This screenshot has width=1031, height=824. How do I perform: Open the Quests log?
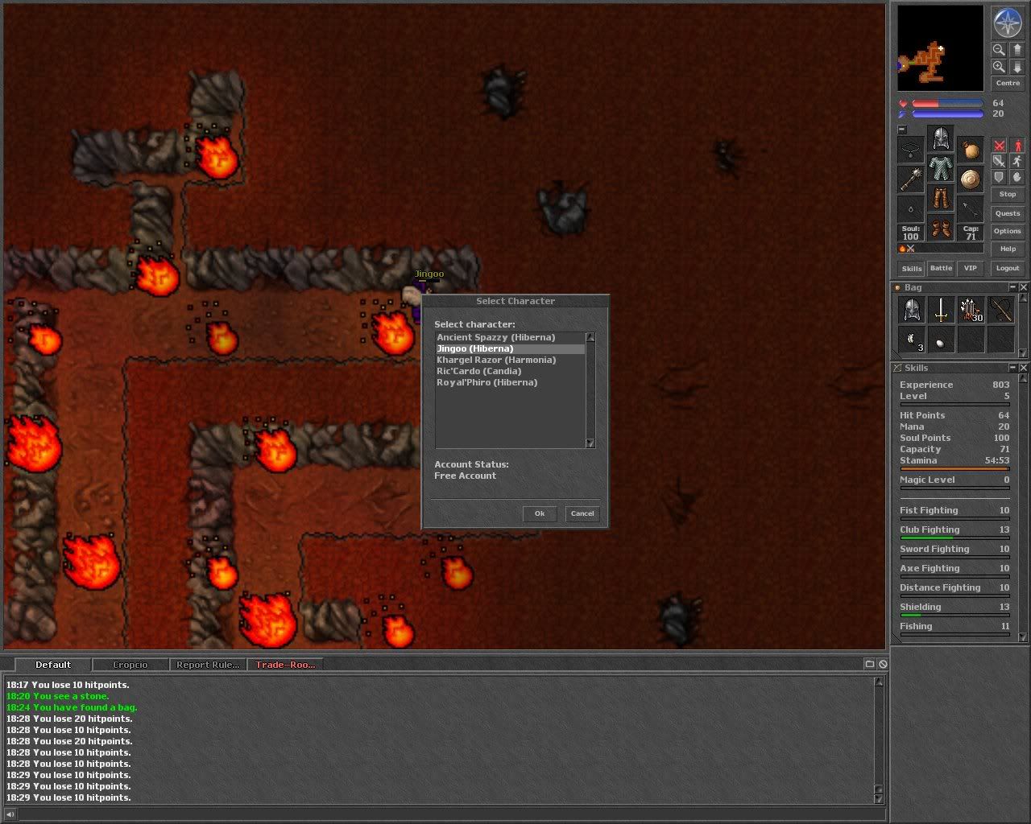[1008, 213]
